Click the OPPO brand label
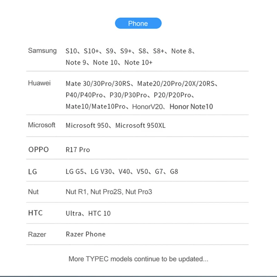This screenshot has height=277, width=277. pos(38,150)
